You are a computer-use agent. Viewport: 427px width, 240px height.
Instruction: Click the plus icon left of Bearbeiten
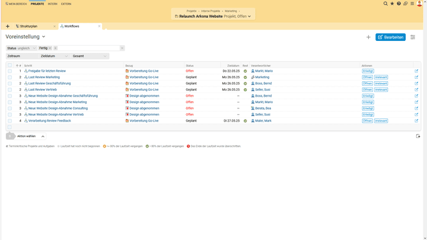368,37
